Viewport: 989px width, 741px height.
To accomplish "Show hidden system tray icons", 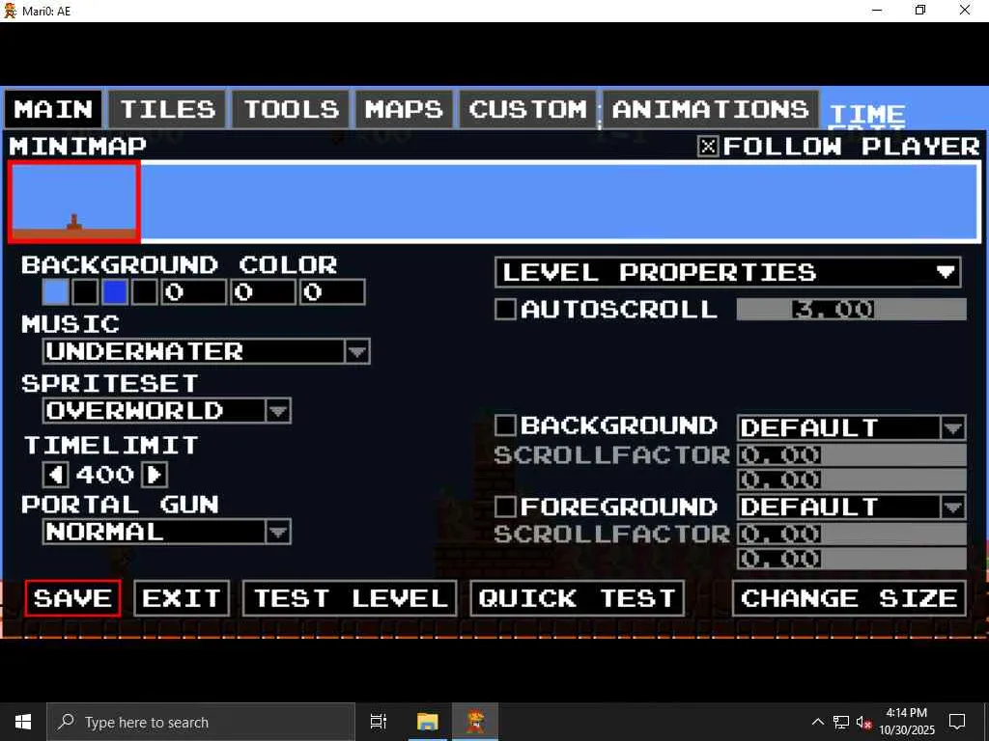I will pyautogui.click(x=817, y=722).
